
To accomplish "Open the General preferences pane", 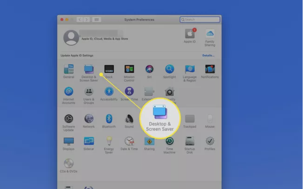I will 69,71.
